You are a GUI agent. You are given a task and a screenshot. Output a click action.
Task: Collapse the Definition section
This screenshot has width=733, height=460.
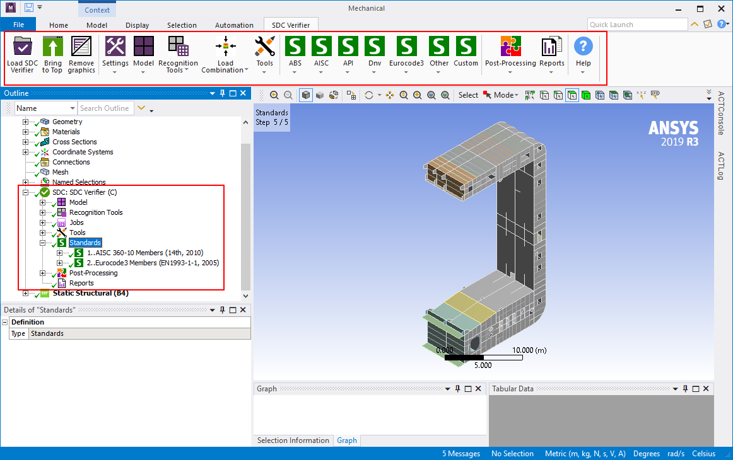(x=4, y=322)
